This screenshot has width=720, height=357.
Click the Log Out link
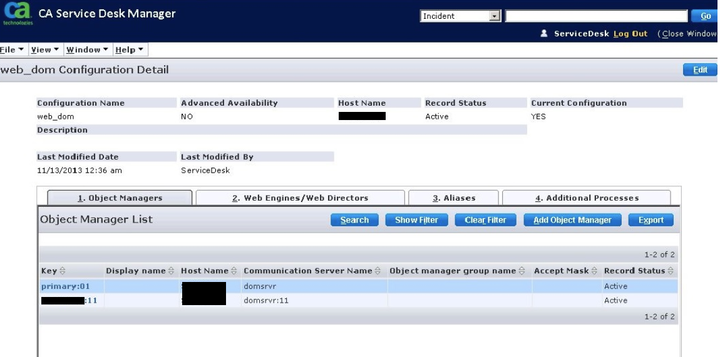pos(630,34)
